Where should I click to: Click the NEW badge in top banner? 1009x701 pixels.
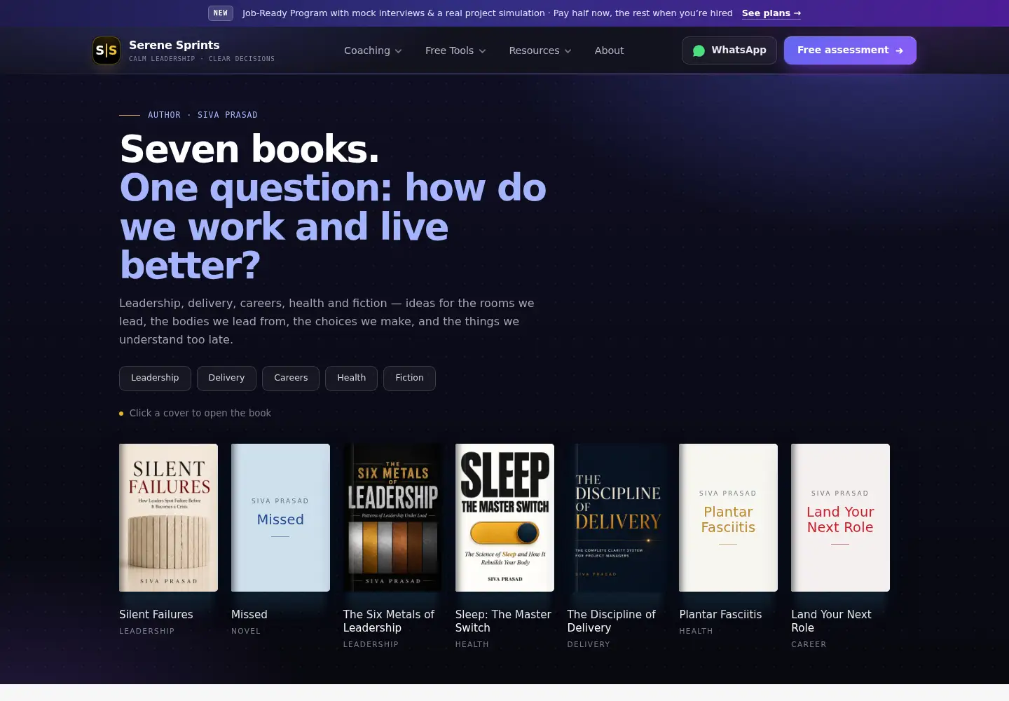point(221,13)
